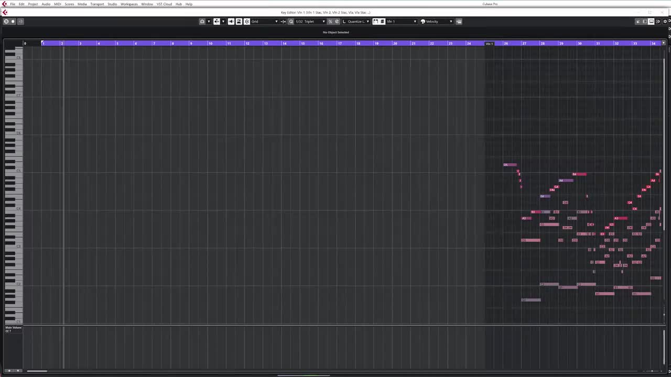Click the arrow icon at the window layout group's left
Screen dimensions: 671x377
click(x=638, y=21)
